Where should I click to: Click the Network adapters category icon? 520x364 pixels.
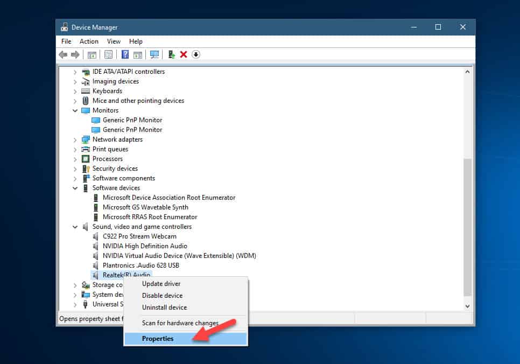pyautogui.click(x=86, y=139)
